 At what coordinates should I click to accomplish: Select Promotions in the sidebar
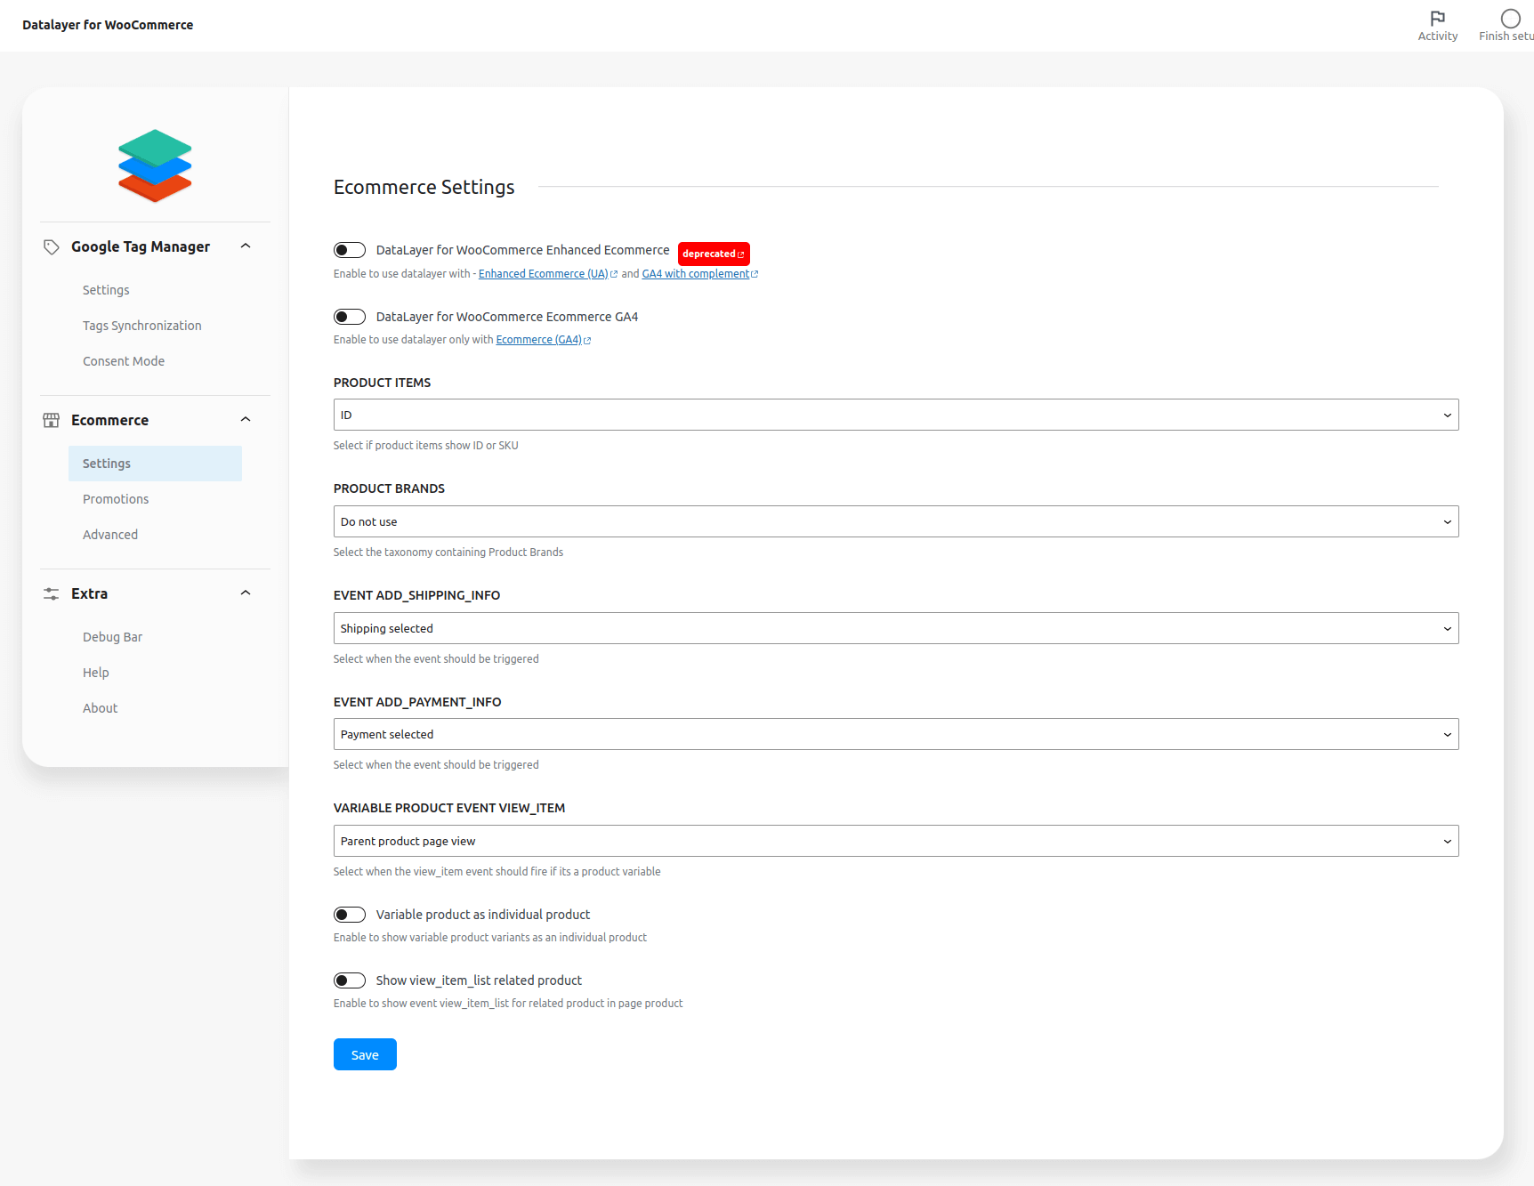[x=115, y=499]
